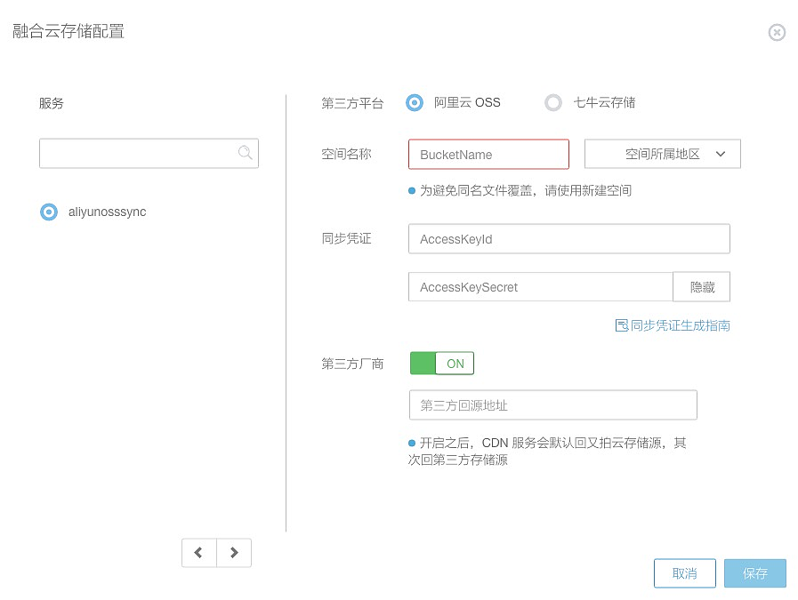The height and width of the screenshot is (600, 798).
Task: Go to next page with right arrow
Action: 234,553
